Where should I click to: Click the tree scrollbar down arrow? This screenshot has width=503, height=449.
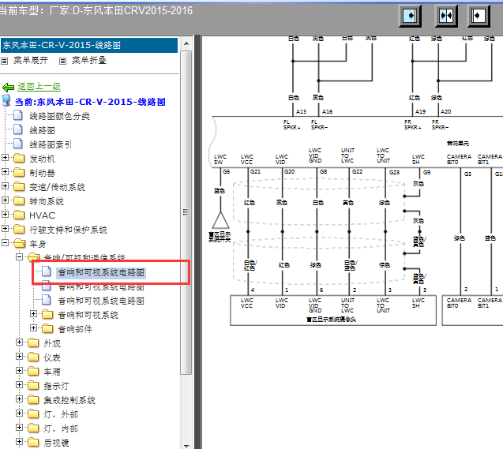click(x=186, y=446)
